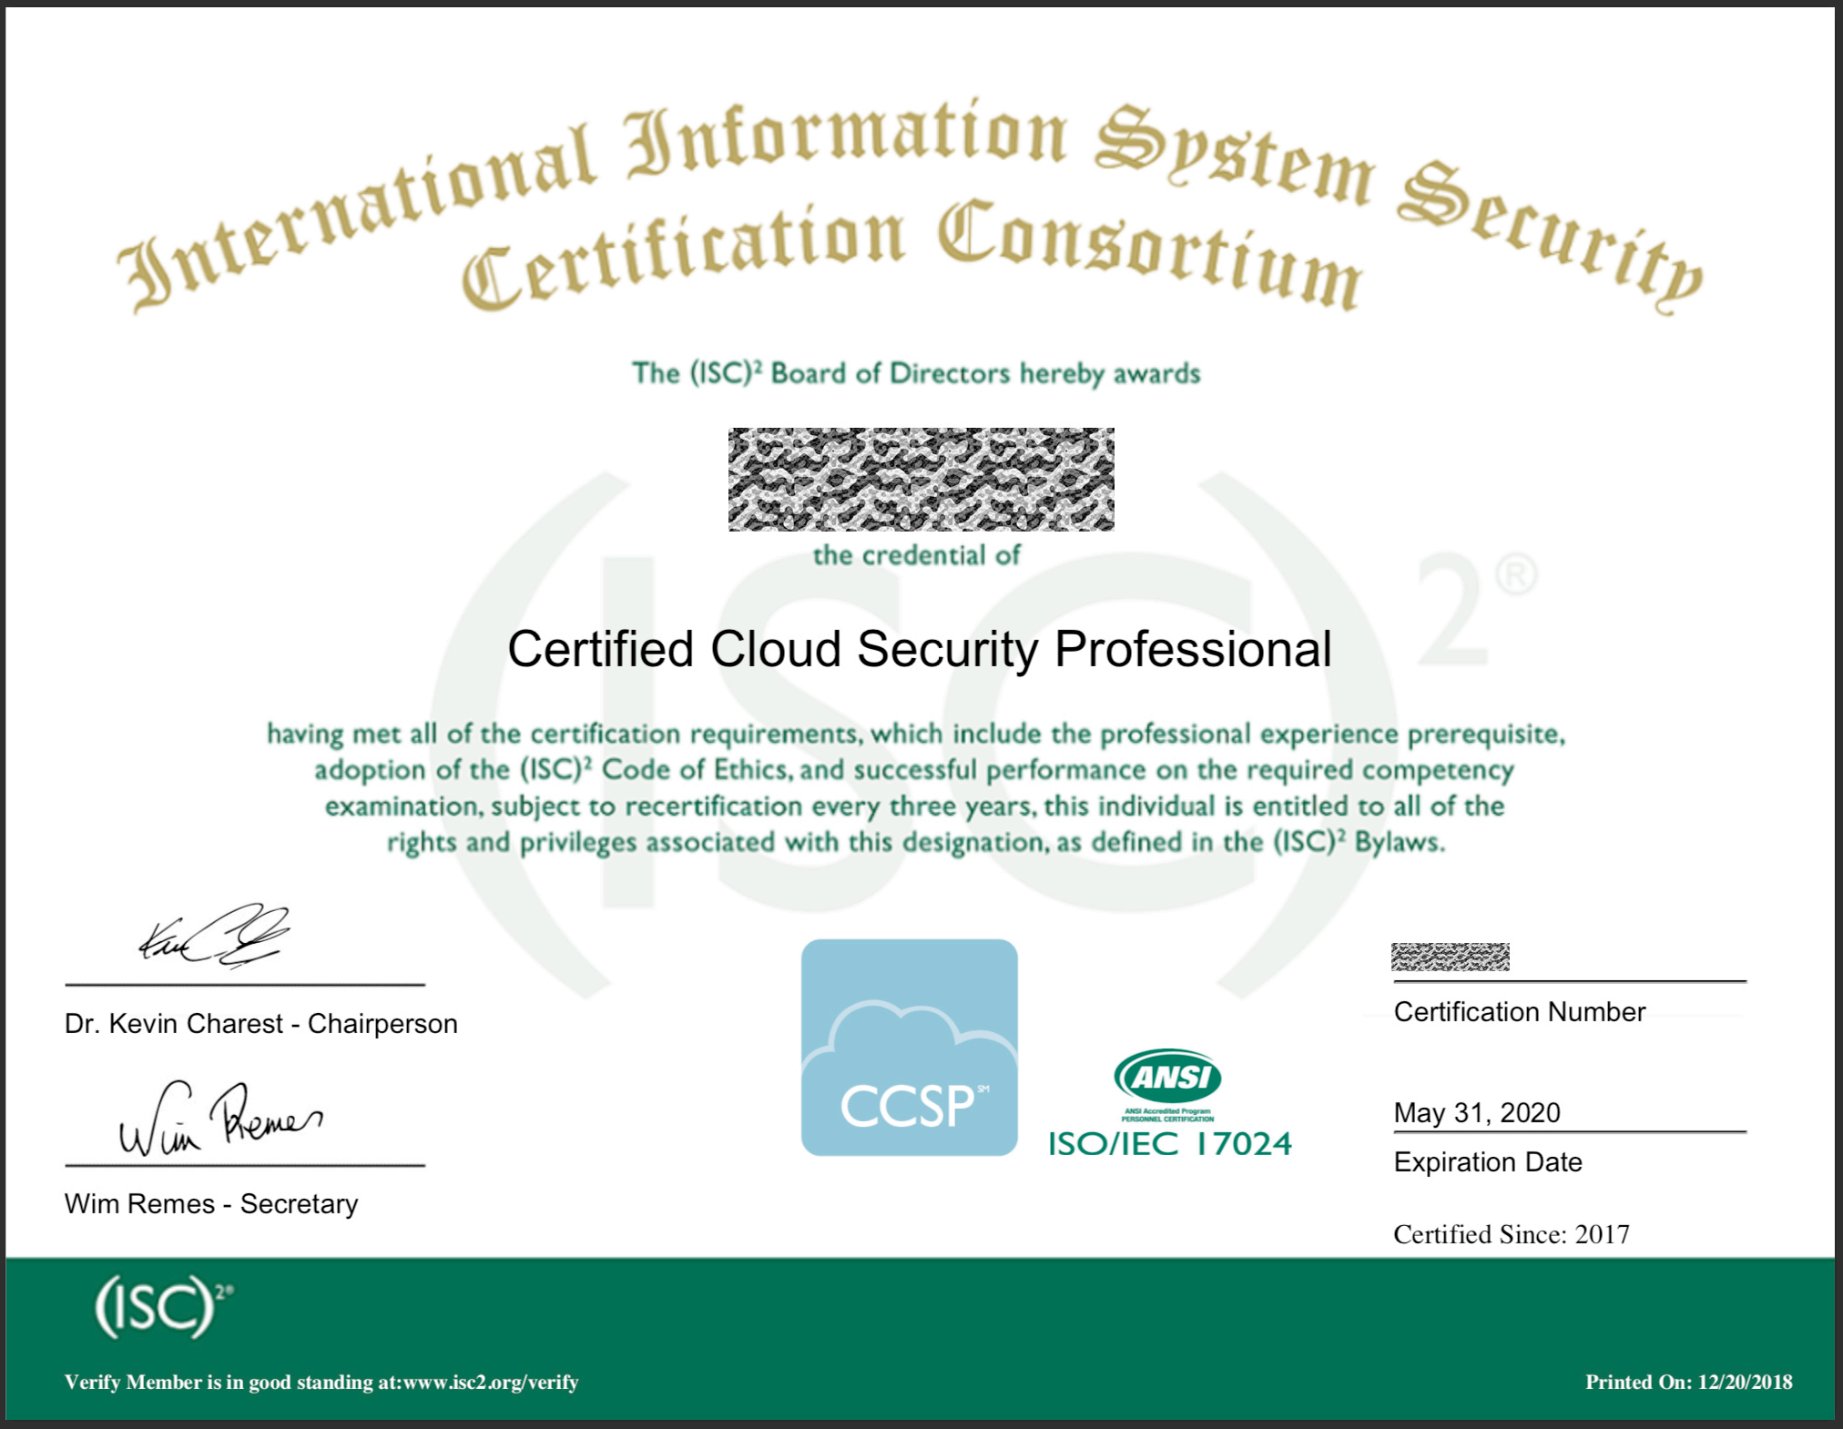Click the Certified Since: 2017 text
Image resolution: width=1843 pixels, height=1429 pixels.
pos(1511,1234)
